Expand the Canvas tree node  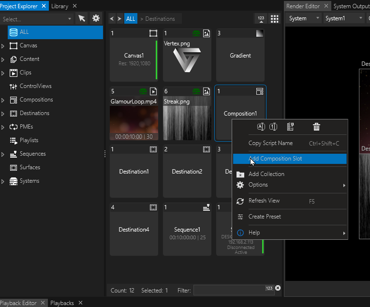tap(3, 46)
